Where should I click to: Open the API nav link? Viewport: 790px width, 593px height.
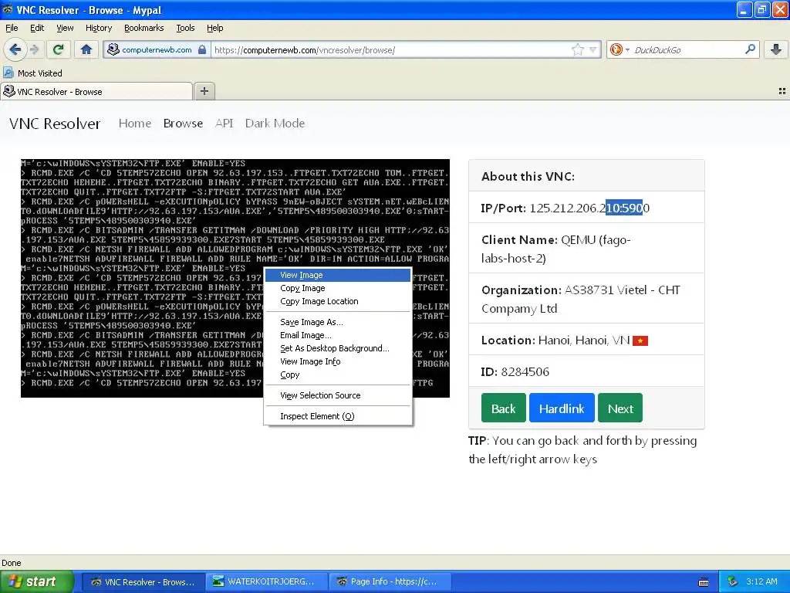pyautogui.click(x=224, y=123)
